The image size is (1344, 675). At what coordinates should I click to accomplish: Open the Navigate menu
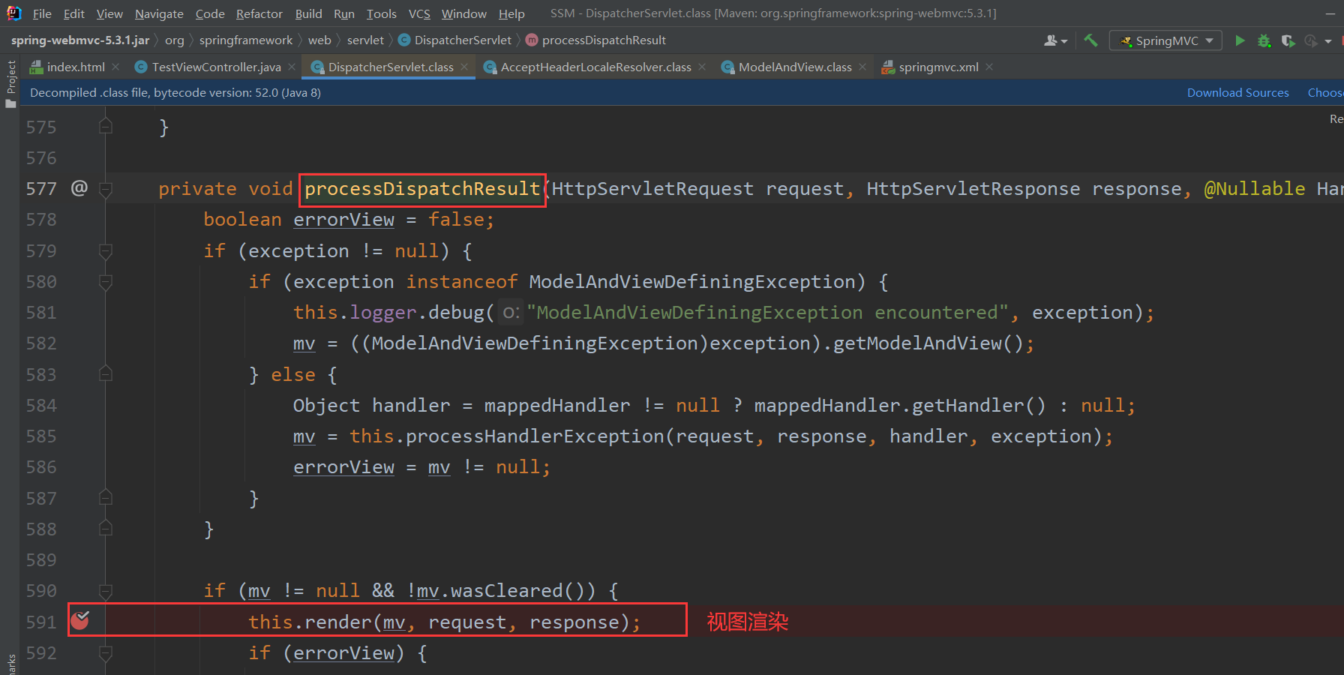159,13
